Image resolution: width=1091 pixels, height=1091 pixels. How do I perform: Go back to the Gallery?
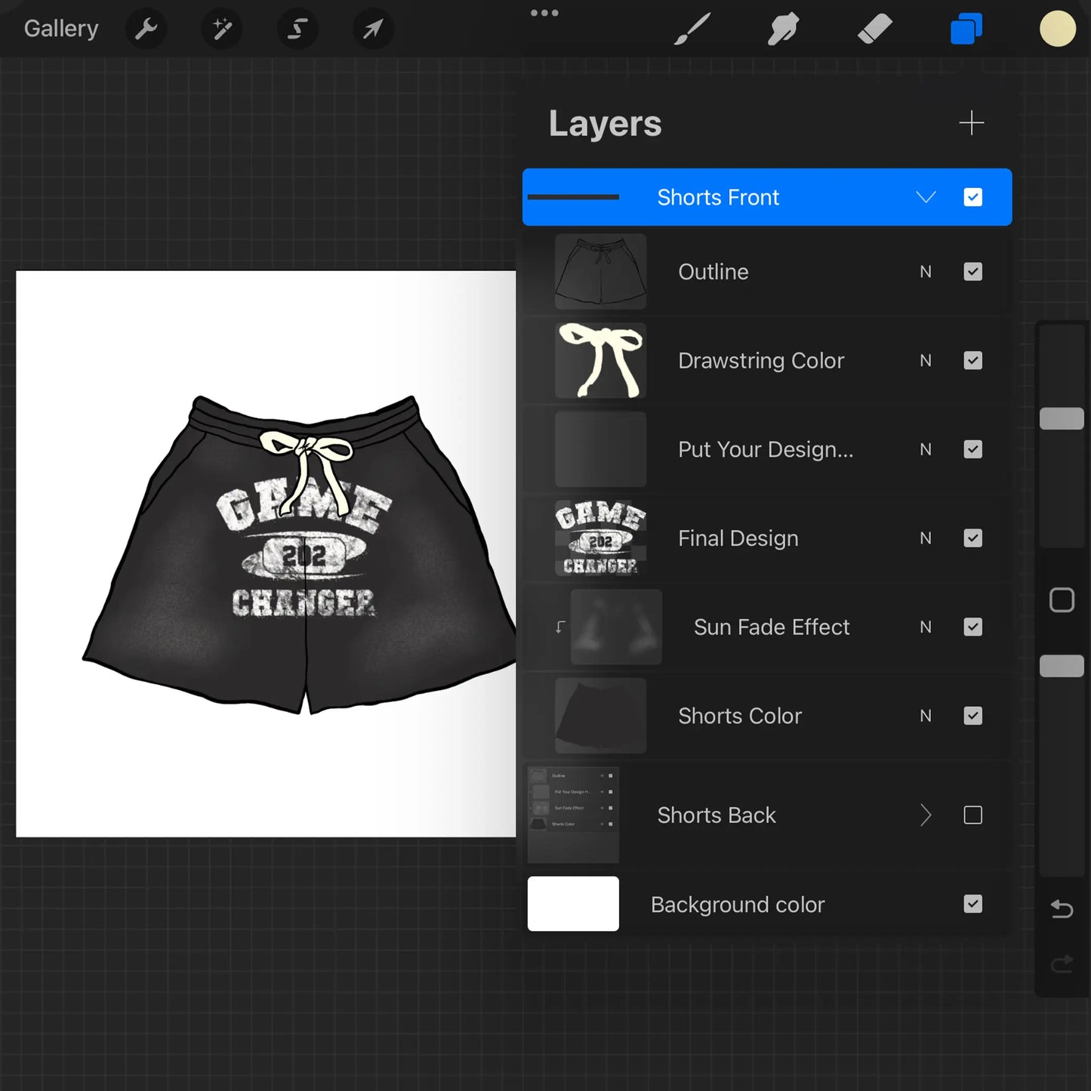pos(60,28)
